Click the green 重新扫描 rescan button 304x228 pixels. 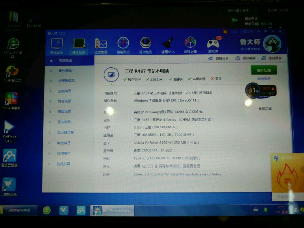[x=264, y=70]
